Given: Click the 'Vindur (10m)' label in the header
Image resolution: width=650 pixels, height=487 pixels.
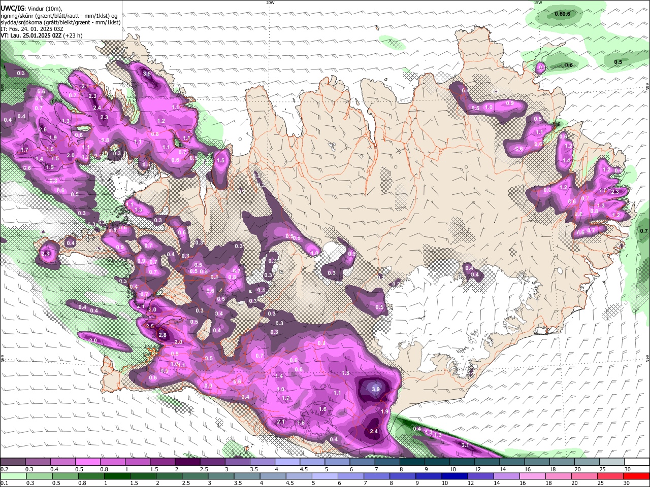Looking at the screenshot, I should coord(44,8).
